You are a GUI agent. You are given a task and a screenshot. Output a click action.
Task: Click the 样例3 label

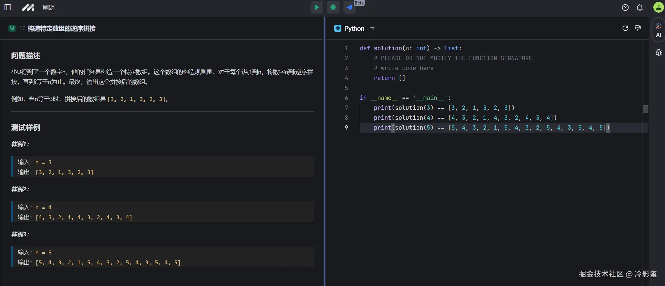[x=20, y=235]
